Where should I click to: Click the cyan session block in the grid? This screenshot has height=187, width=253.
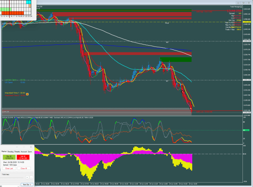click(28, 2)
